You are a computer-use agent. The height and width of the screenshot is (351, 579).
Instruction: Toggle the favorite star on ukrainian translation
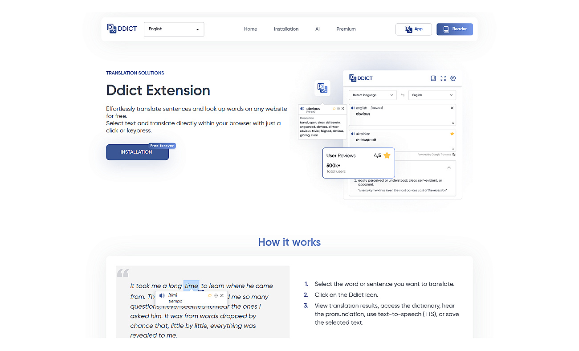click(x=452, y=134)
